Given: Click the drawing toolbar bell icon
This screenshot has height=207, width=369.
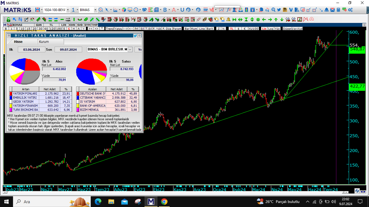Looking at the screenshot, I should tap(228, 19).
